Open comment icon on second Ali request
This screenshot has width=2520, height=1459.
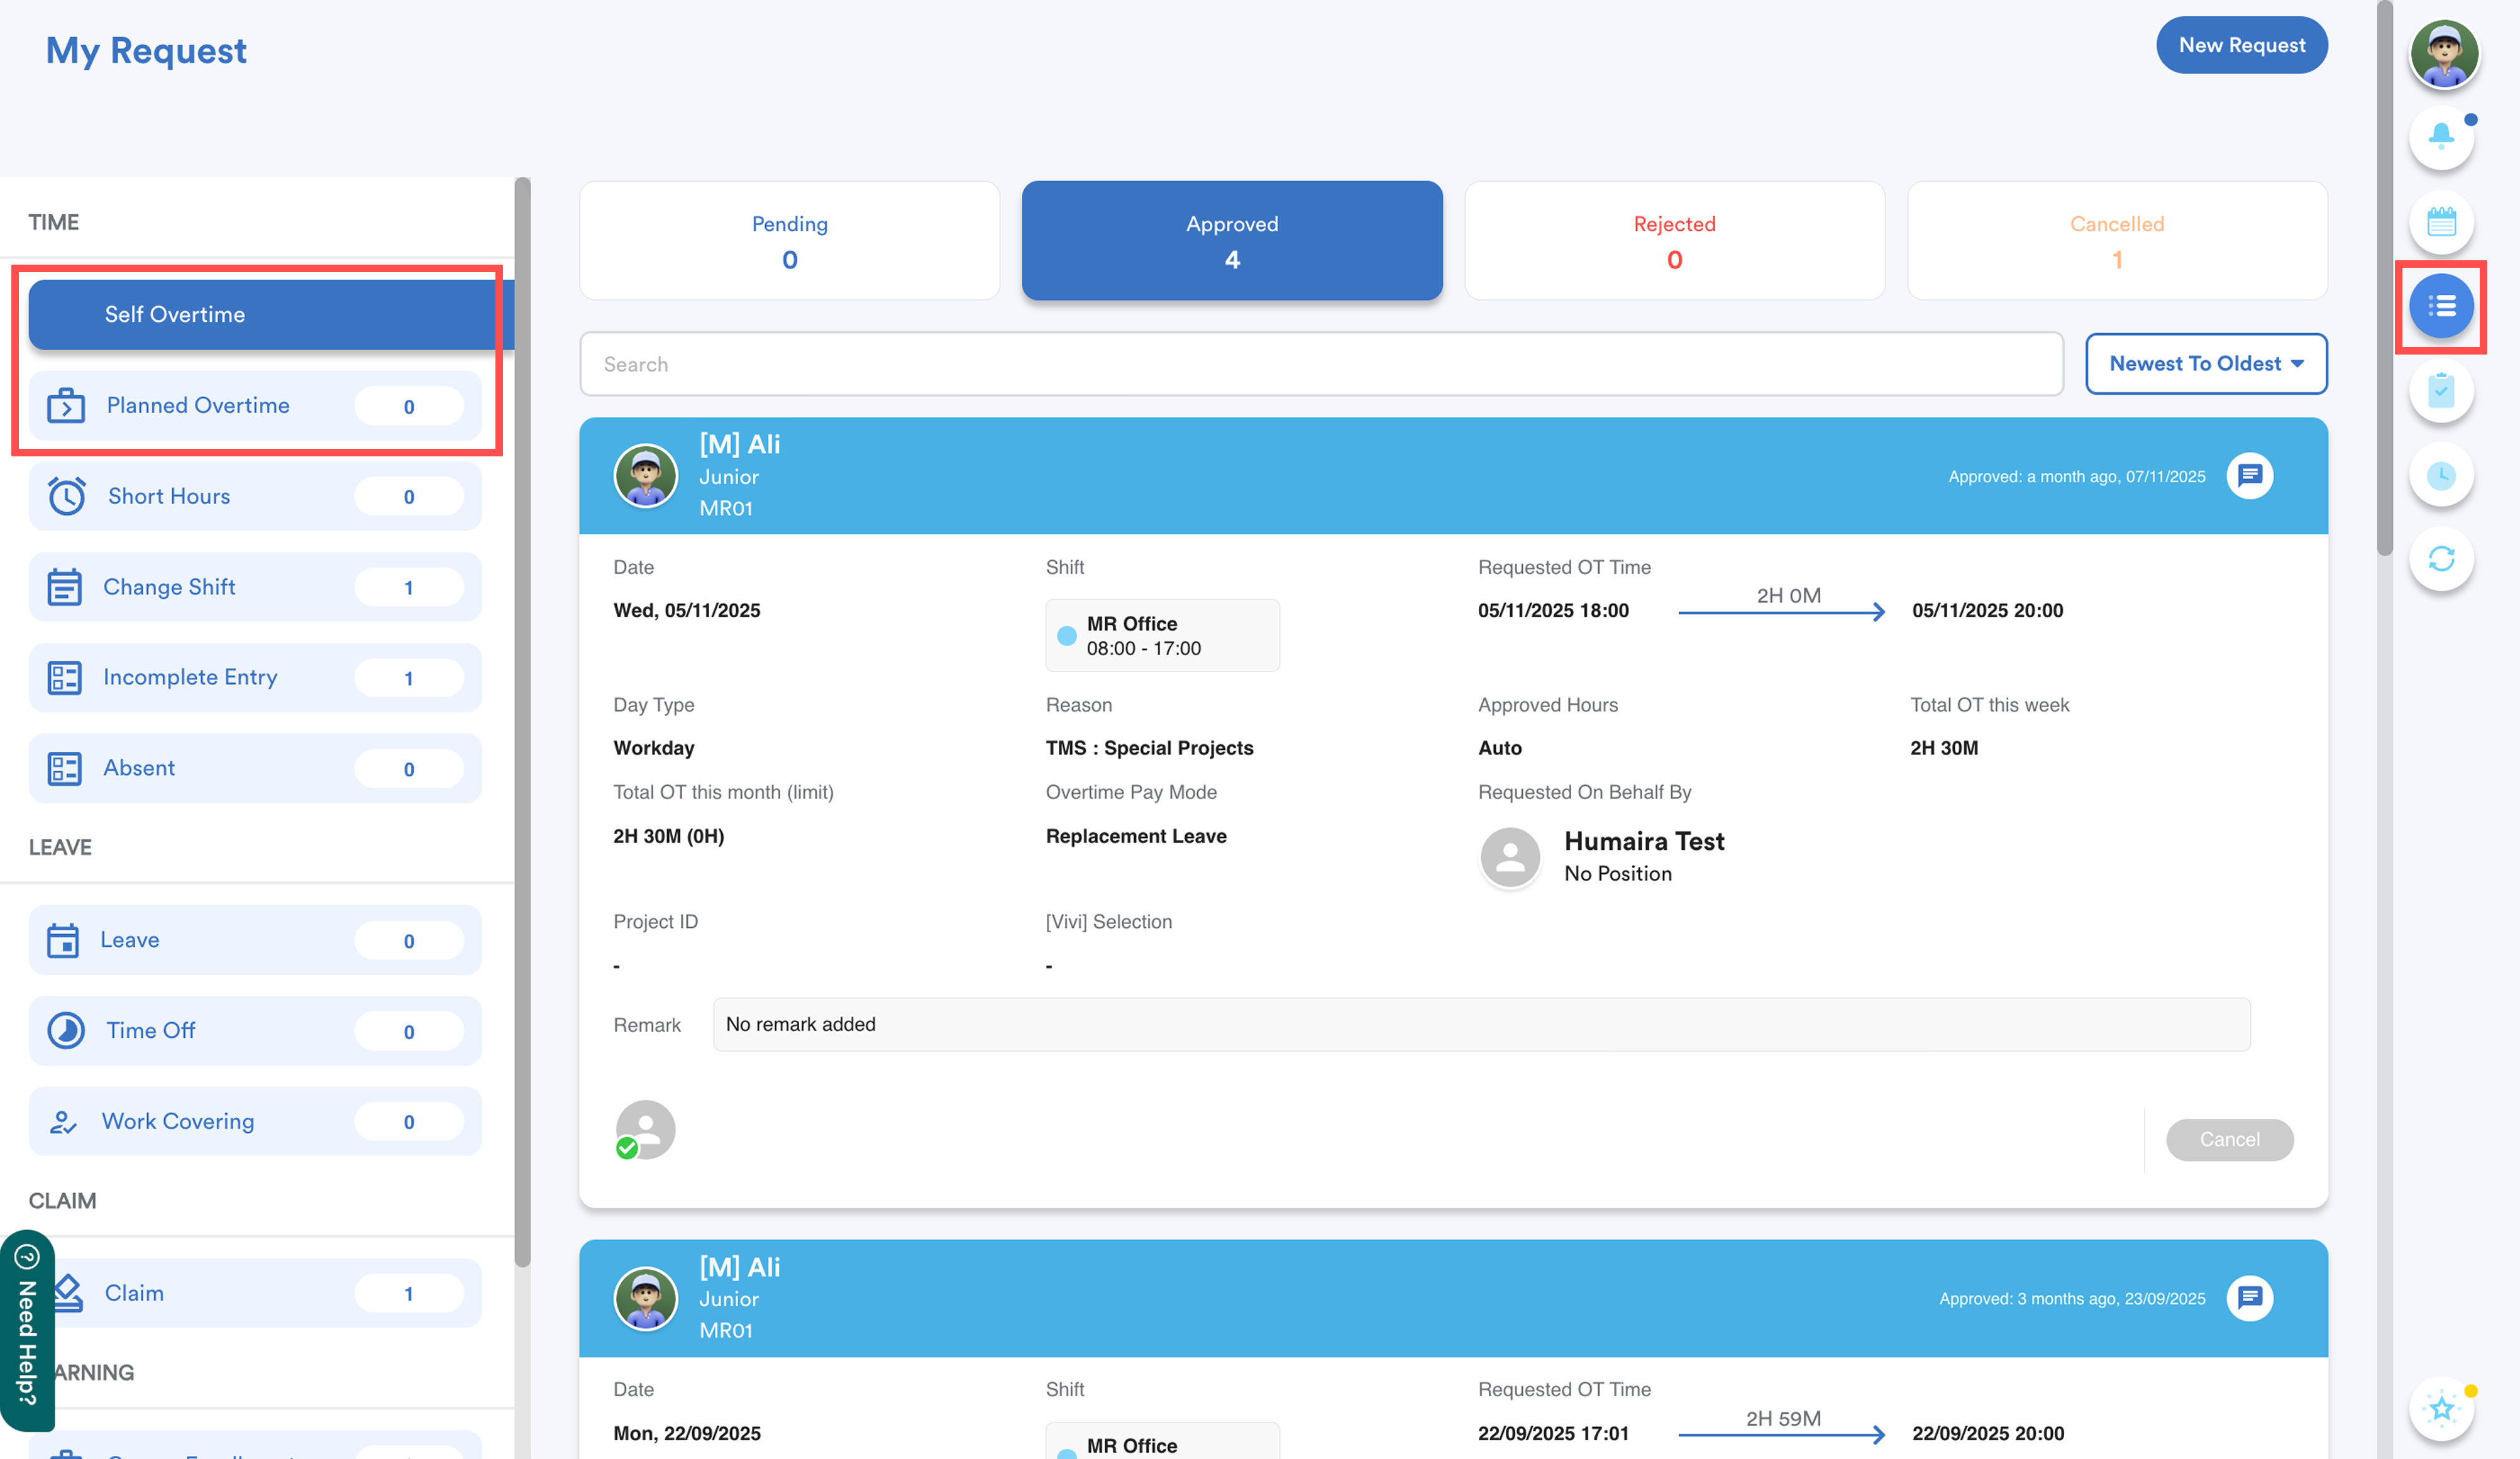2249,1297
